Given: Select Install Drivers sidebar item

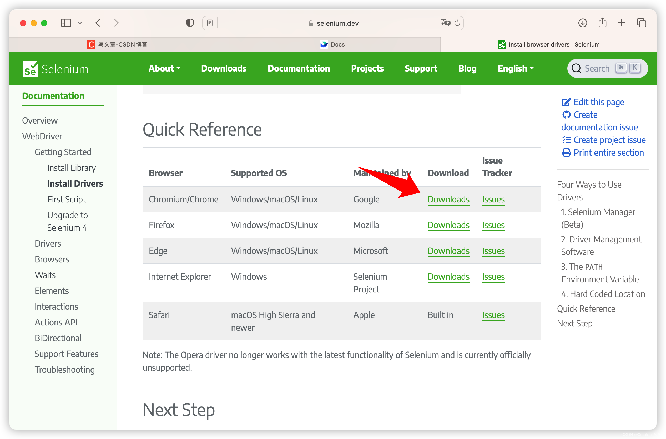Looking at the screenshot, I should point(75,183).
